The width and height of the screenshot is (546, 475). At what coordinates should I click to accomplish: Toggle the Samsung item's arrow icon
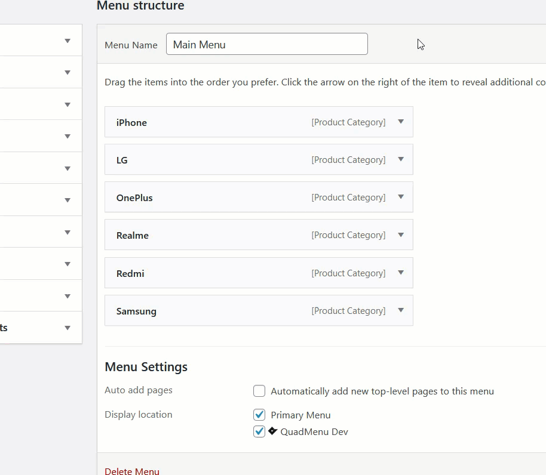coord(401,310)
